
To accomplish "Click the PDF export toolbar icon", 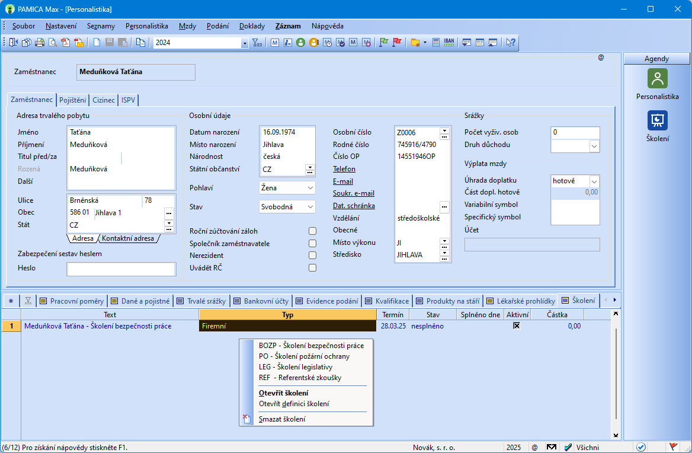I will tap(66, 42).
